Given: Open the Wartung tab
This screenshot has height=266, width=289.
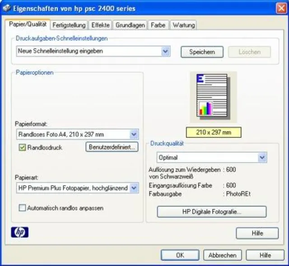Looking at the screenshot, I should 184,25.
